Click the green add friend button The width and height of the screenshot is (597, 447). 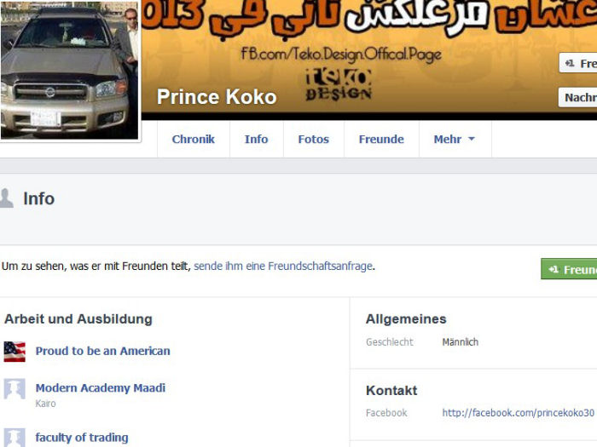(x=569, y=269)
